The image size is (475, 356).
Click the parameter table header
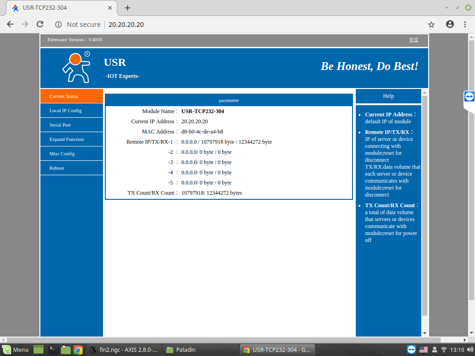[229, 100]
